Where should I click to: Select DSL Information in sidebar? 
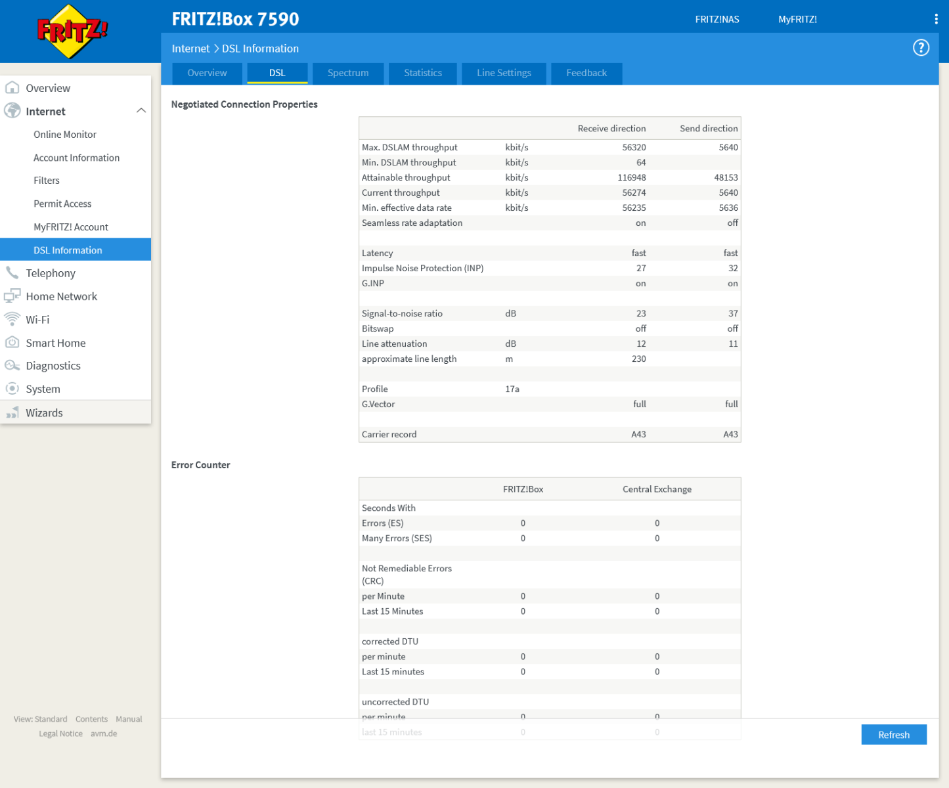pyautogui.click(x=76, y=250)
